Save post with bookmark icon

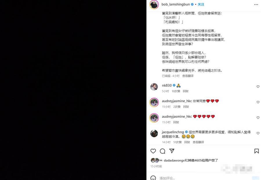(257, 151)
